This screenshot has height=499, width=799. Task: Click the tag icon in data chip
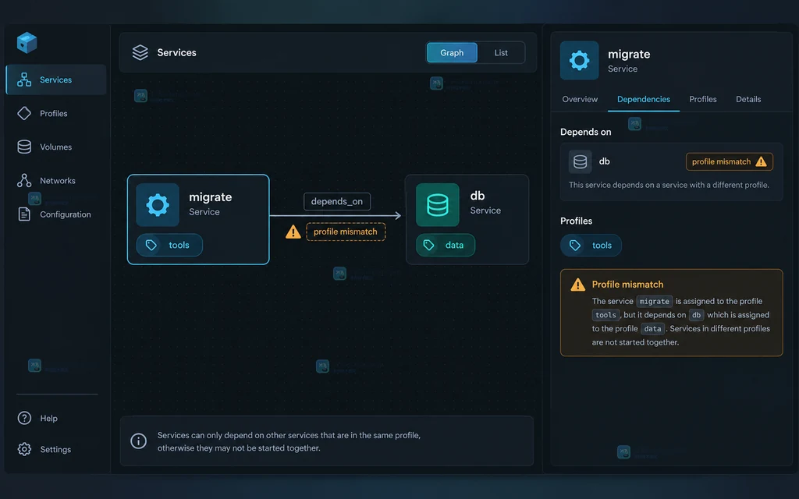[428, 245]
